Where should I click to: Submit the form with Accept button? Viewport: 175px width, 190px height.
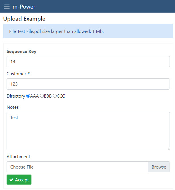tap(19, 180)
